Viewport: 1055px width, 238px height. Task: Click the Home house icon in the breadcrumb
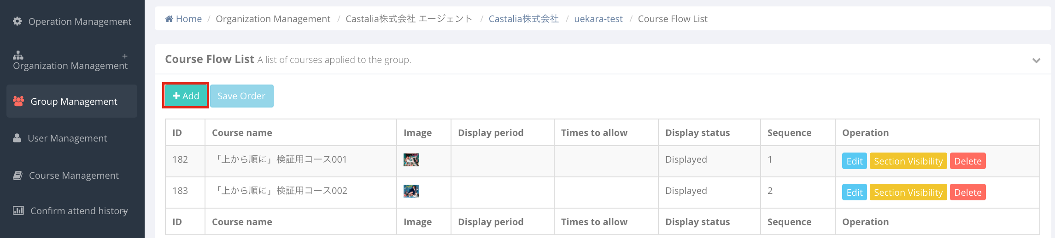coord(169,19)
